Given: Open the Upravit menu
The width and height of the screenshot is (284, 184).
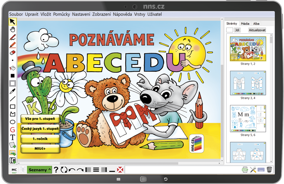Looking at the screenshot, I should pos(32,14).
